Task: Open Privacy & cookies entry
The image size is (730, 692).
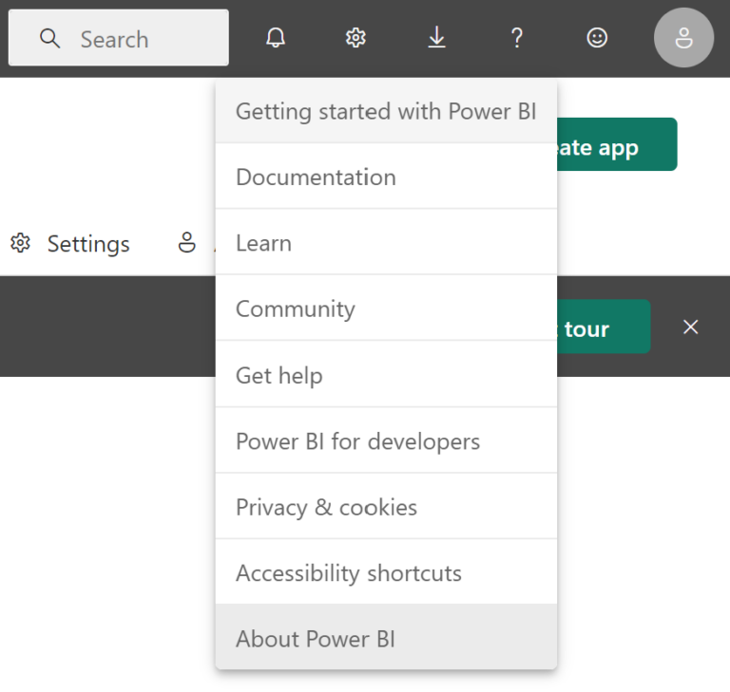Action: click(x=386, y=507)
